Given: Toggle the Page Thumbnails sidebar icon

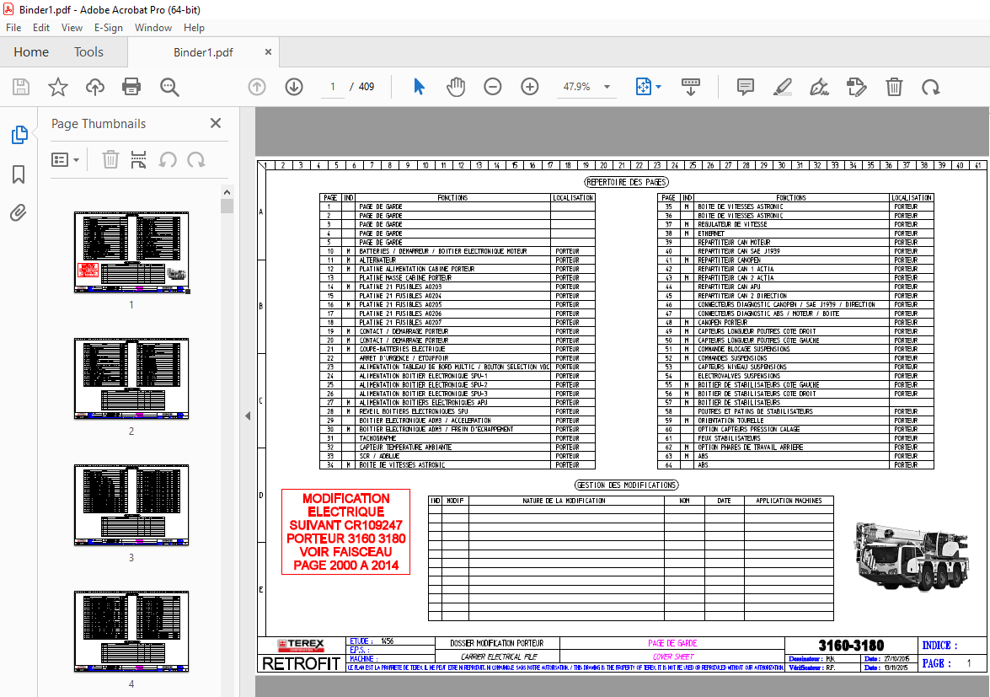Looking at the screenshot, I should (x=19, y=135).
